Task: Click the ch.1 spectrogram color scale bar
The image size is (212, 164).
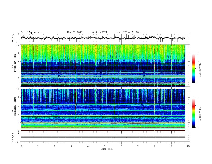Action: click(194, 69)
